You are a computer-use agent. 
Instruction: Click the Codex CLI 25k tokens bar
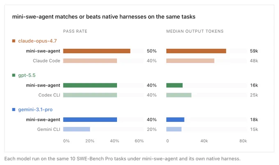click(179, 95)
